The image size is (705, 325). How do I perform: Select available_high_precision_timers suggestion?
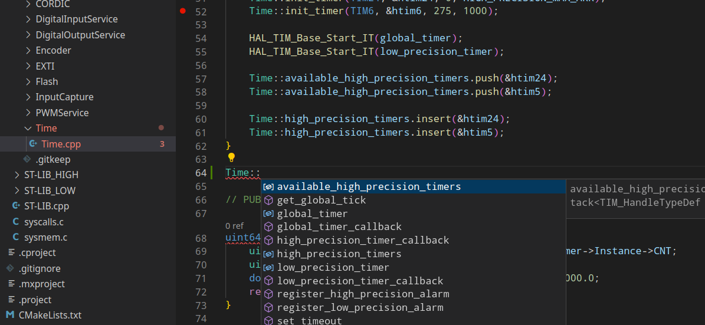pos(414,186)
